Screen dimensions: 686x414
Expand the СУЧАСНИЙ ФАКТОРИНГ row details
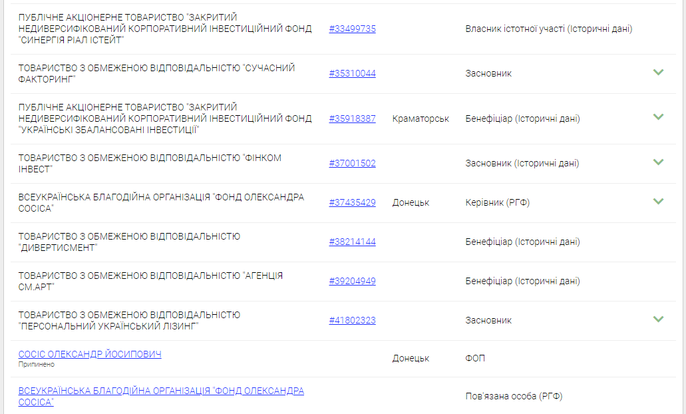pos(658,73)
